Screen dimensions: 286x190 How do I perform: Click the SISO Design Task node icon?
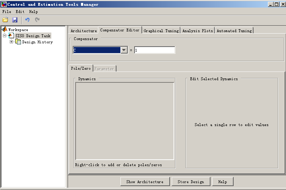click(x=11, y=35)
